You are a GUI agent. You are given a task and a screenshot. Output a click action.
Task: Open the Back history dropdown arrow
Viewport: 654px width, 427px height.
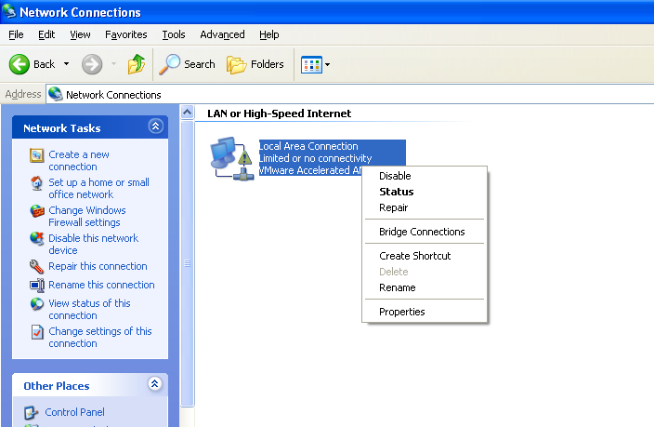pyautogui.click(x=66, y=64)
